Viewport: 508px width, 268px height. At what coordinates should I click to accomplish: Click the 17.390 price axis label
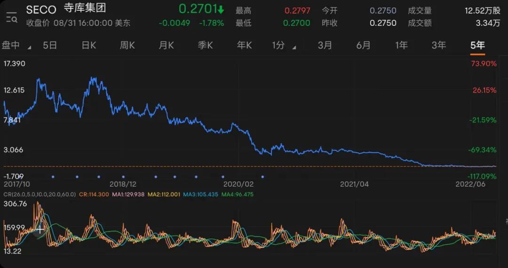coord(15,64)
